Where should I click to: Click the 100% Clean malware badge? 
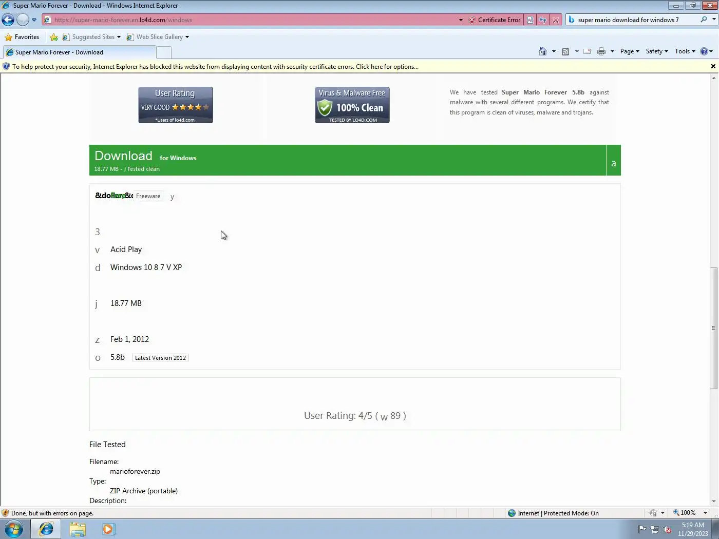(352, 105)
